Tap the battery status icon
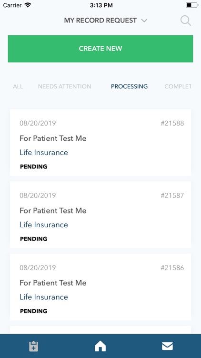This screenshot has height=358, width=201. (191, 5)
